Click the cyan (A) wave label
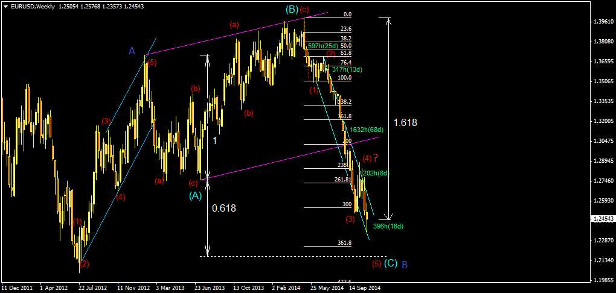Viewport: 616px width, 293px height. click(195, 195)
